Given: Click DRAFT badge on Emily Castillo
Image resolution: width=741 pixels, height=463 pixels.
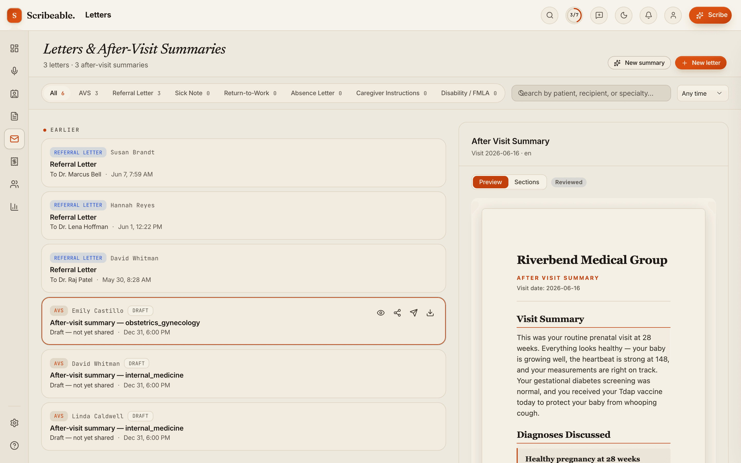Looking at the screenshot, I should (140, 310).
